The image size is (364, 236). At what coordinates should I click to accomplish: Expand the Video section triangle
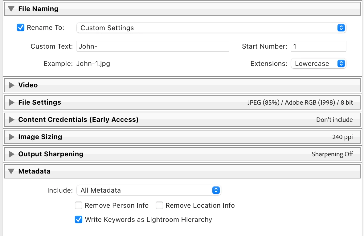pyautogui.click(x=11, y=85)
